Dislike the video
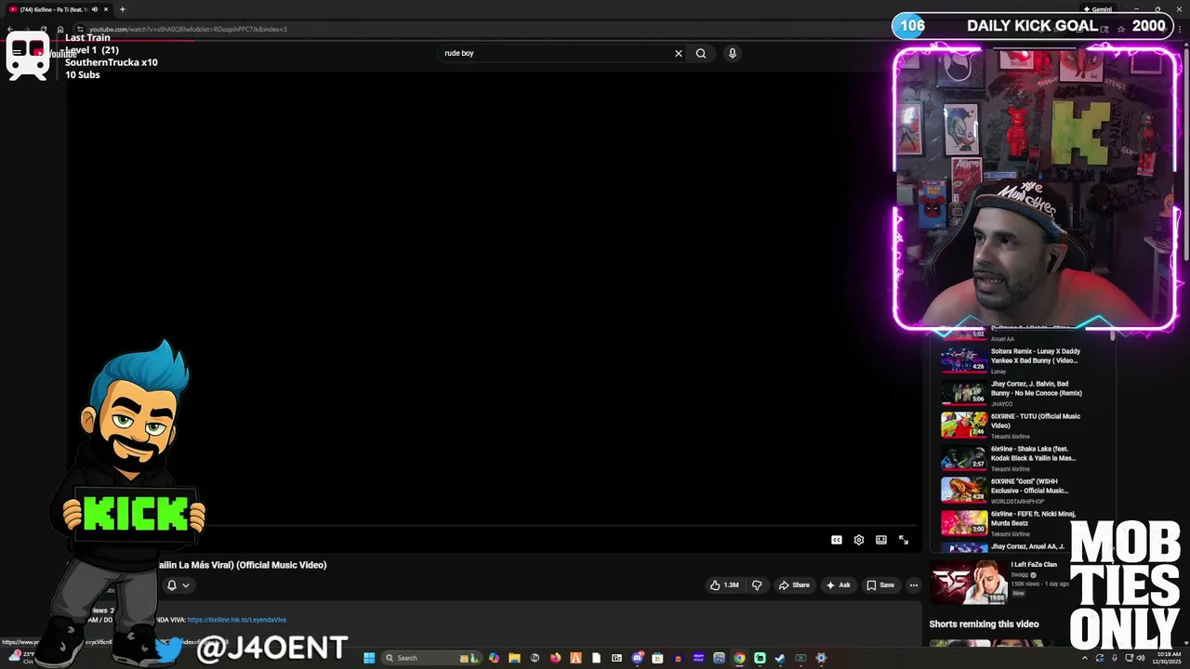This screenshot has width=1190, height=669. [757, 585]
